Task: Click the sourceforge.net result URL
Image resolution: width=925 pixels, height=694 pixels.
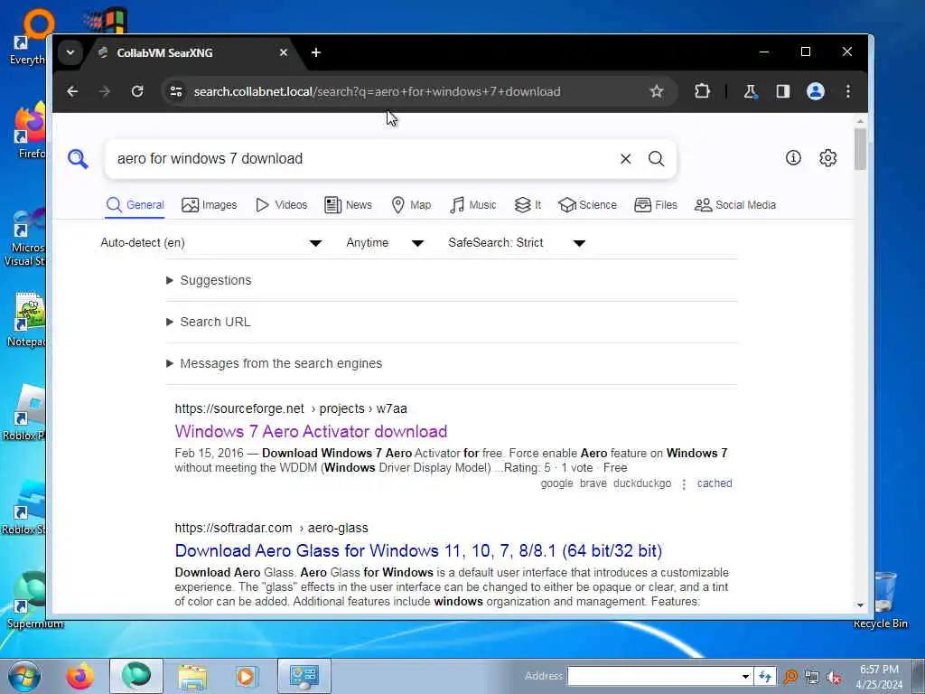Action: [x=291, y=408]
